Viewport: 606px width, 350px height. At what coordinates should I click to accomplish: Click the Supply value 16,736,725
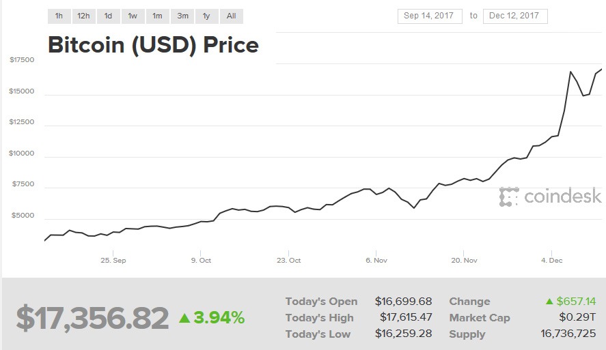568,334
